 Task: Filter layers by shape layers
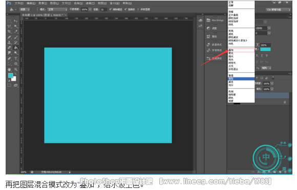(x=262, y=78)
